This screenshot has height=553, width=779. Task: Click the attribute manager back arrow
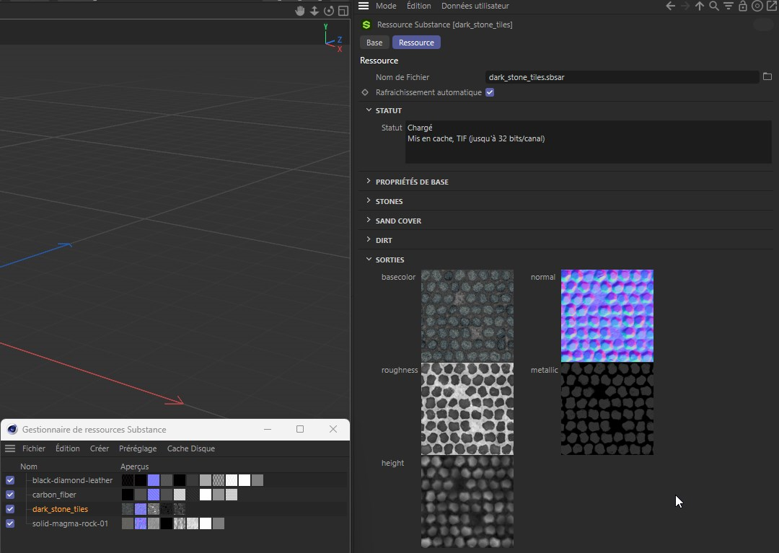670,6
